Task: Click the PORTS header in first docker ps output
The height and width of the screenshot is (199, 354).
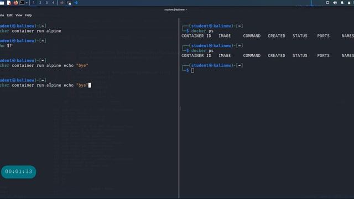Action: click(323, 36)
